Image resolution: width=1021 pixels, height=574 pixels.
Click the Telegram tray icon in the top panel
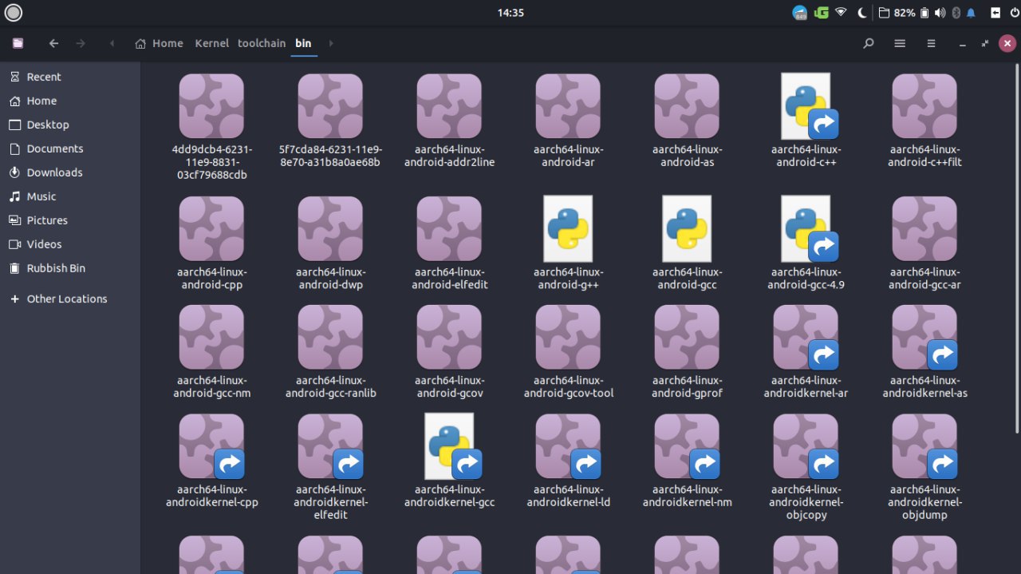[x=800, y=13]
